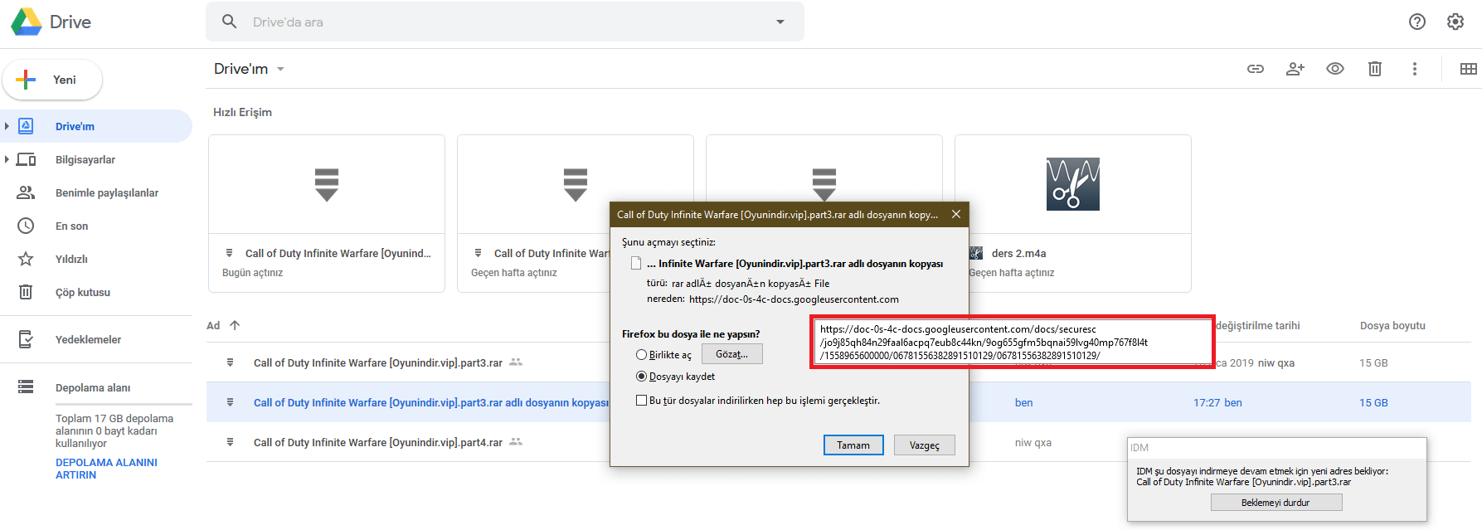Select Drive'ım in the sidebar

coord(96,126)
